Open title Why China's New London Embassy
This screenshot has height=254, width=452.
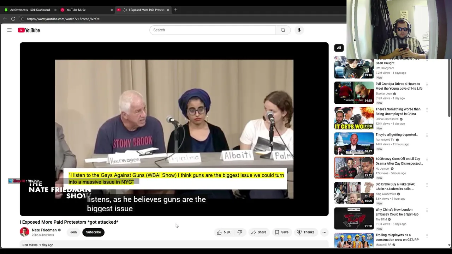pos(397,212)
